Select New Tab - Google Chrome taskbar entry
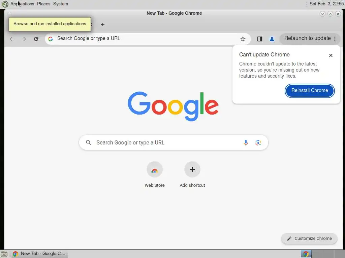The image size is (345, 258). tap(40, 254)
